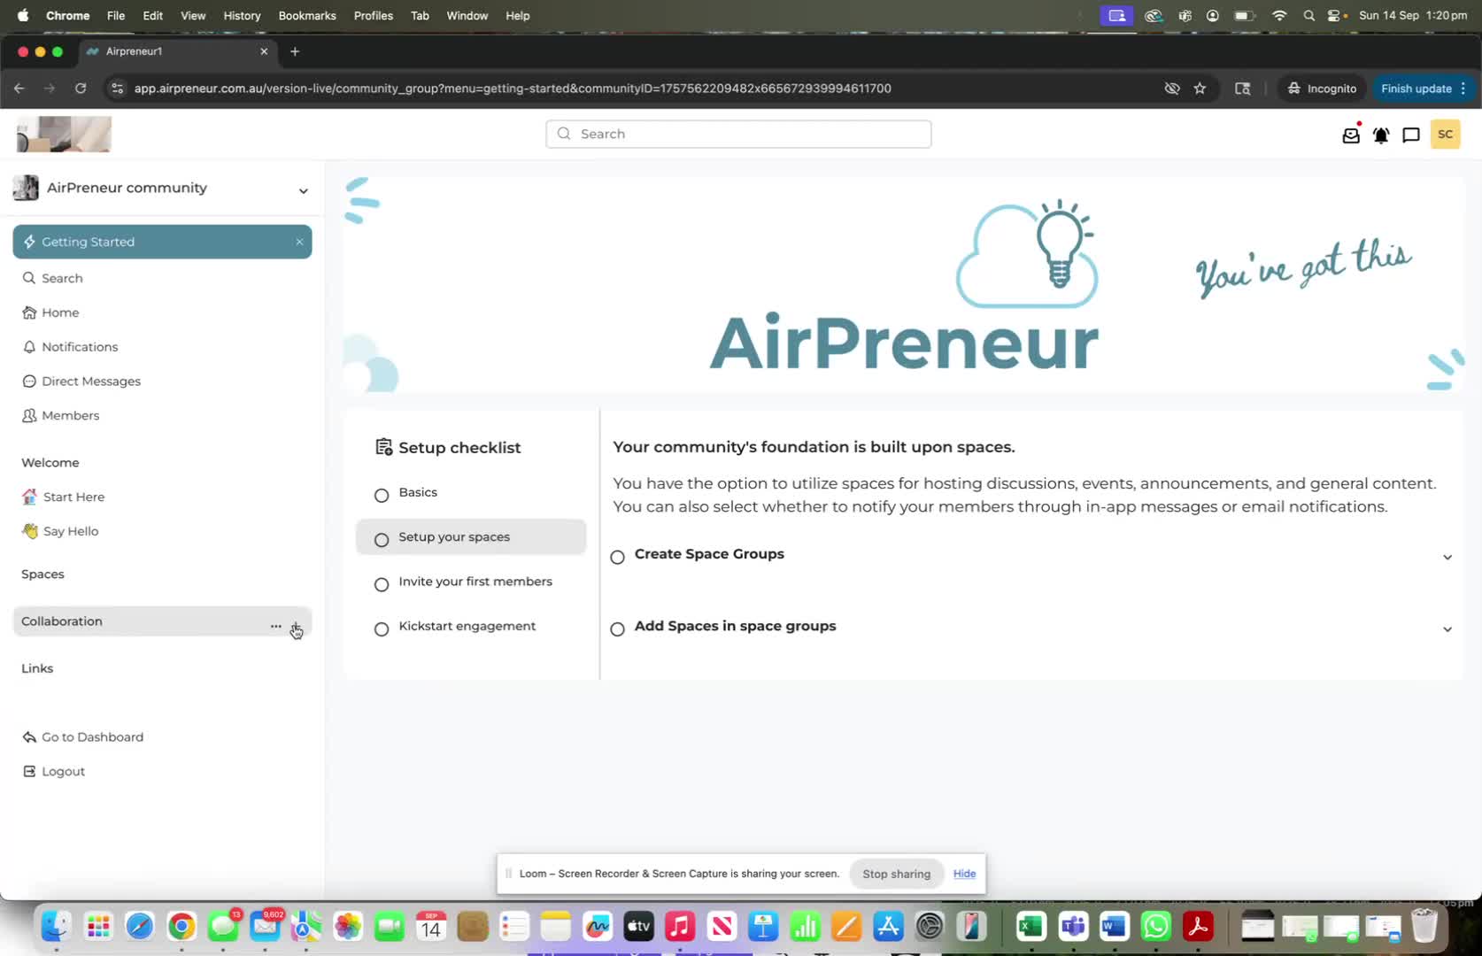Select the Kickstart engagement step
Viewport: 1482px width, 956px height.
coord(471,627)
